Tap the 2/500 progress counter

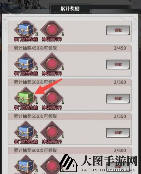(x=120, y=82)
